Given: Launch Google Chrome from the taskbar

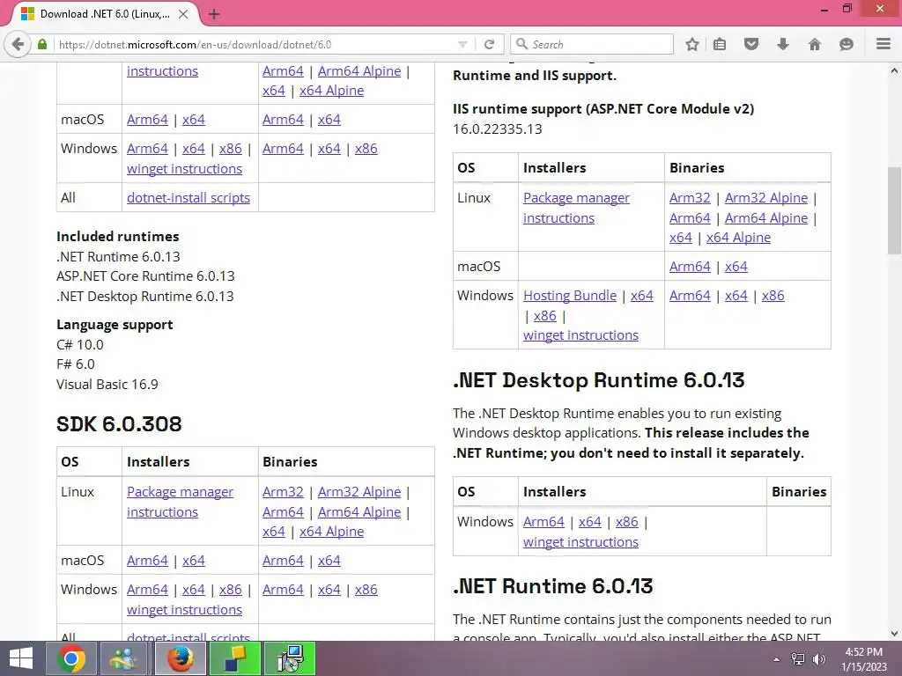Looking at the screenshot, I should click(x=71, y=658).
